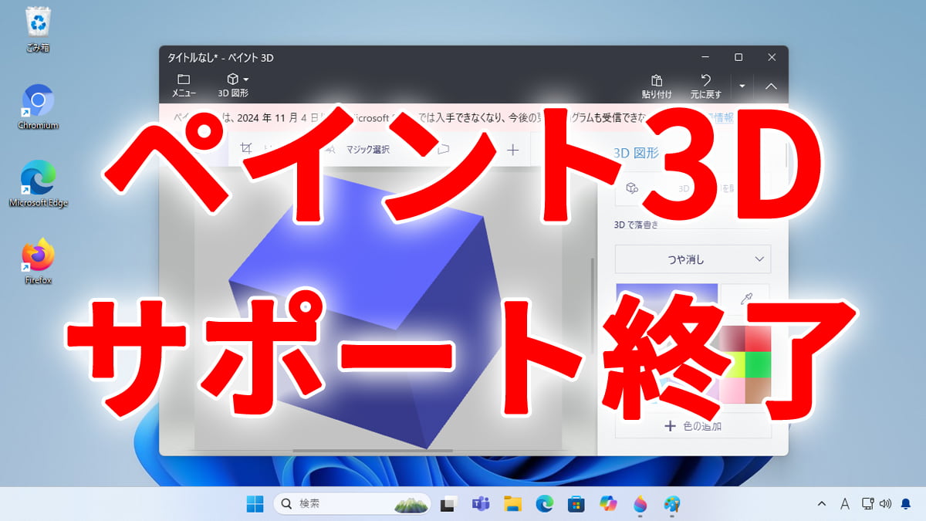Screen dimensions: 926x521
Task: Click the 元に戻す undo icon
Action: (705, 86)
